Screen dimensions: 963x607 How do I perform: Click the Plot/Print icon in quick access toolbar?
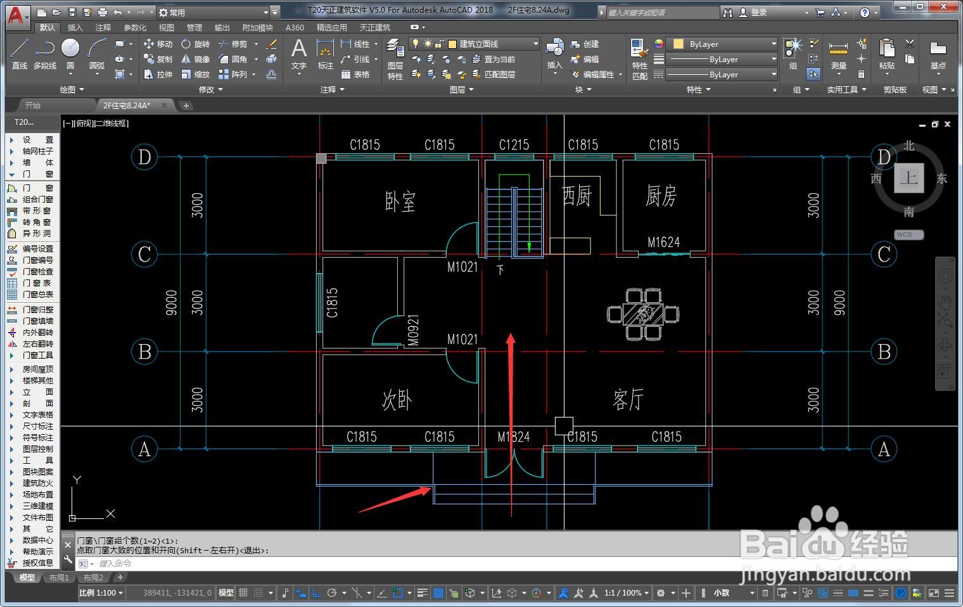103,12
